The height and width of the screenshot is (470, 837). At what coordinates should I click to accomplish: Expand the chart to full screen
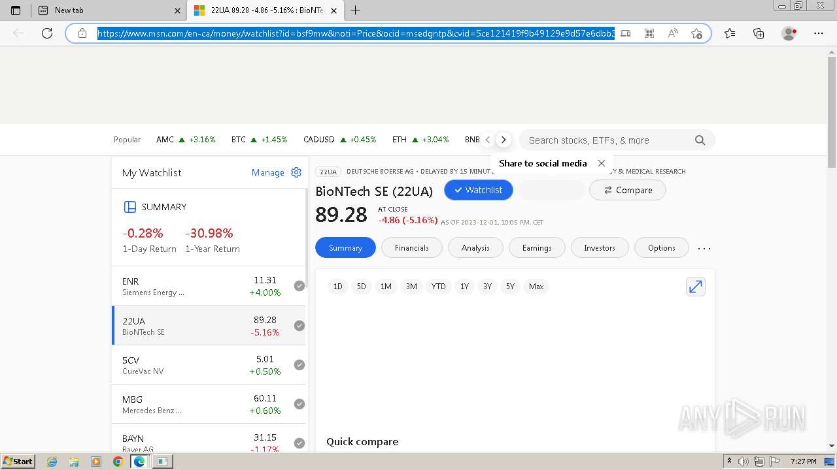click(696, 287)
